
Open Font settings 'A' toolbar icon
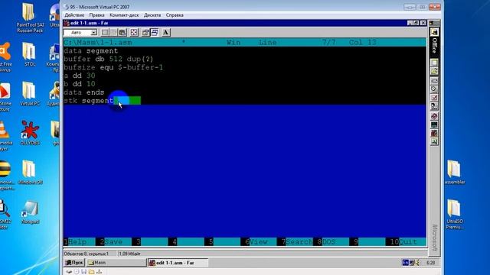tap(165, 32)
